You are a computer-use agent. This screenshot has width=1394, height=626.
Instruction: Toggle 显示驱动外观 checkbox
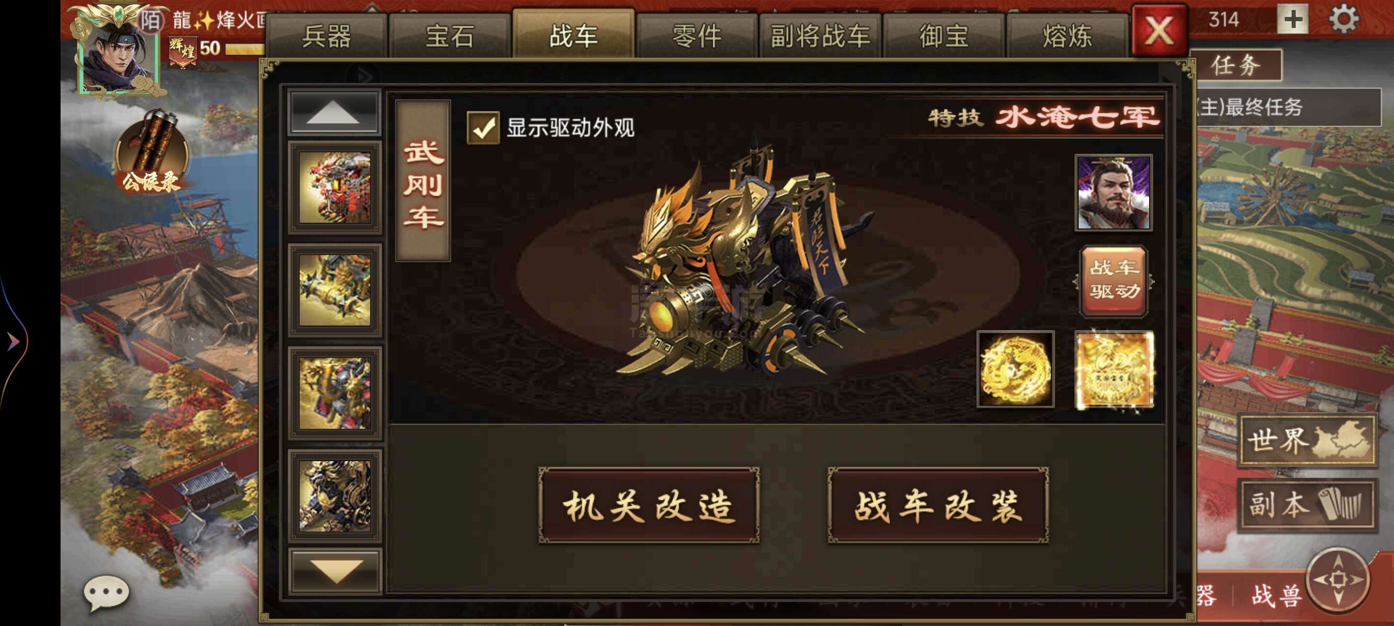point(483,128)
